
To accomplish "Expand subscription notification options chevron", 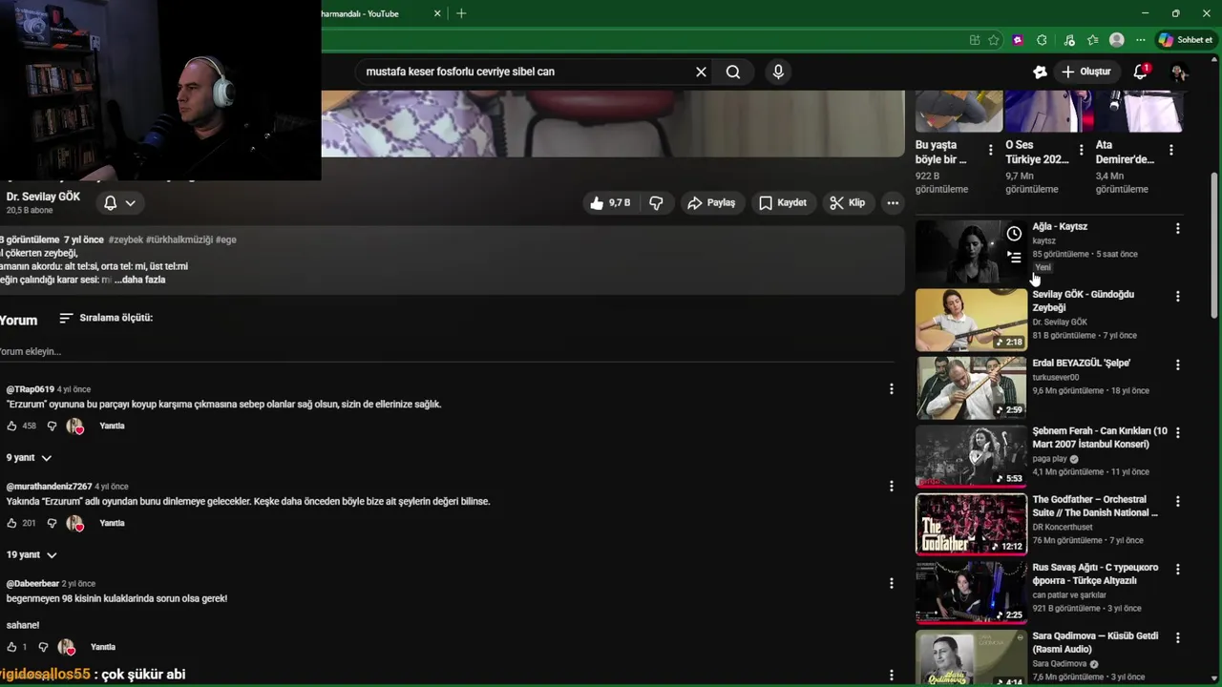I will 131,202.
